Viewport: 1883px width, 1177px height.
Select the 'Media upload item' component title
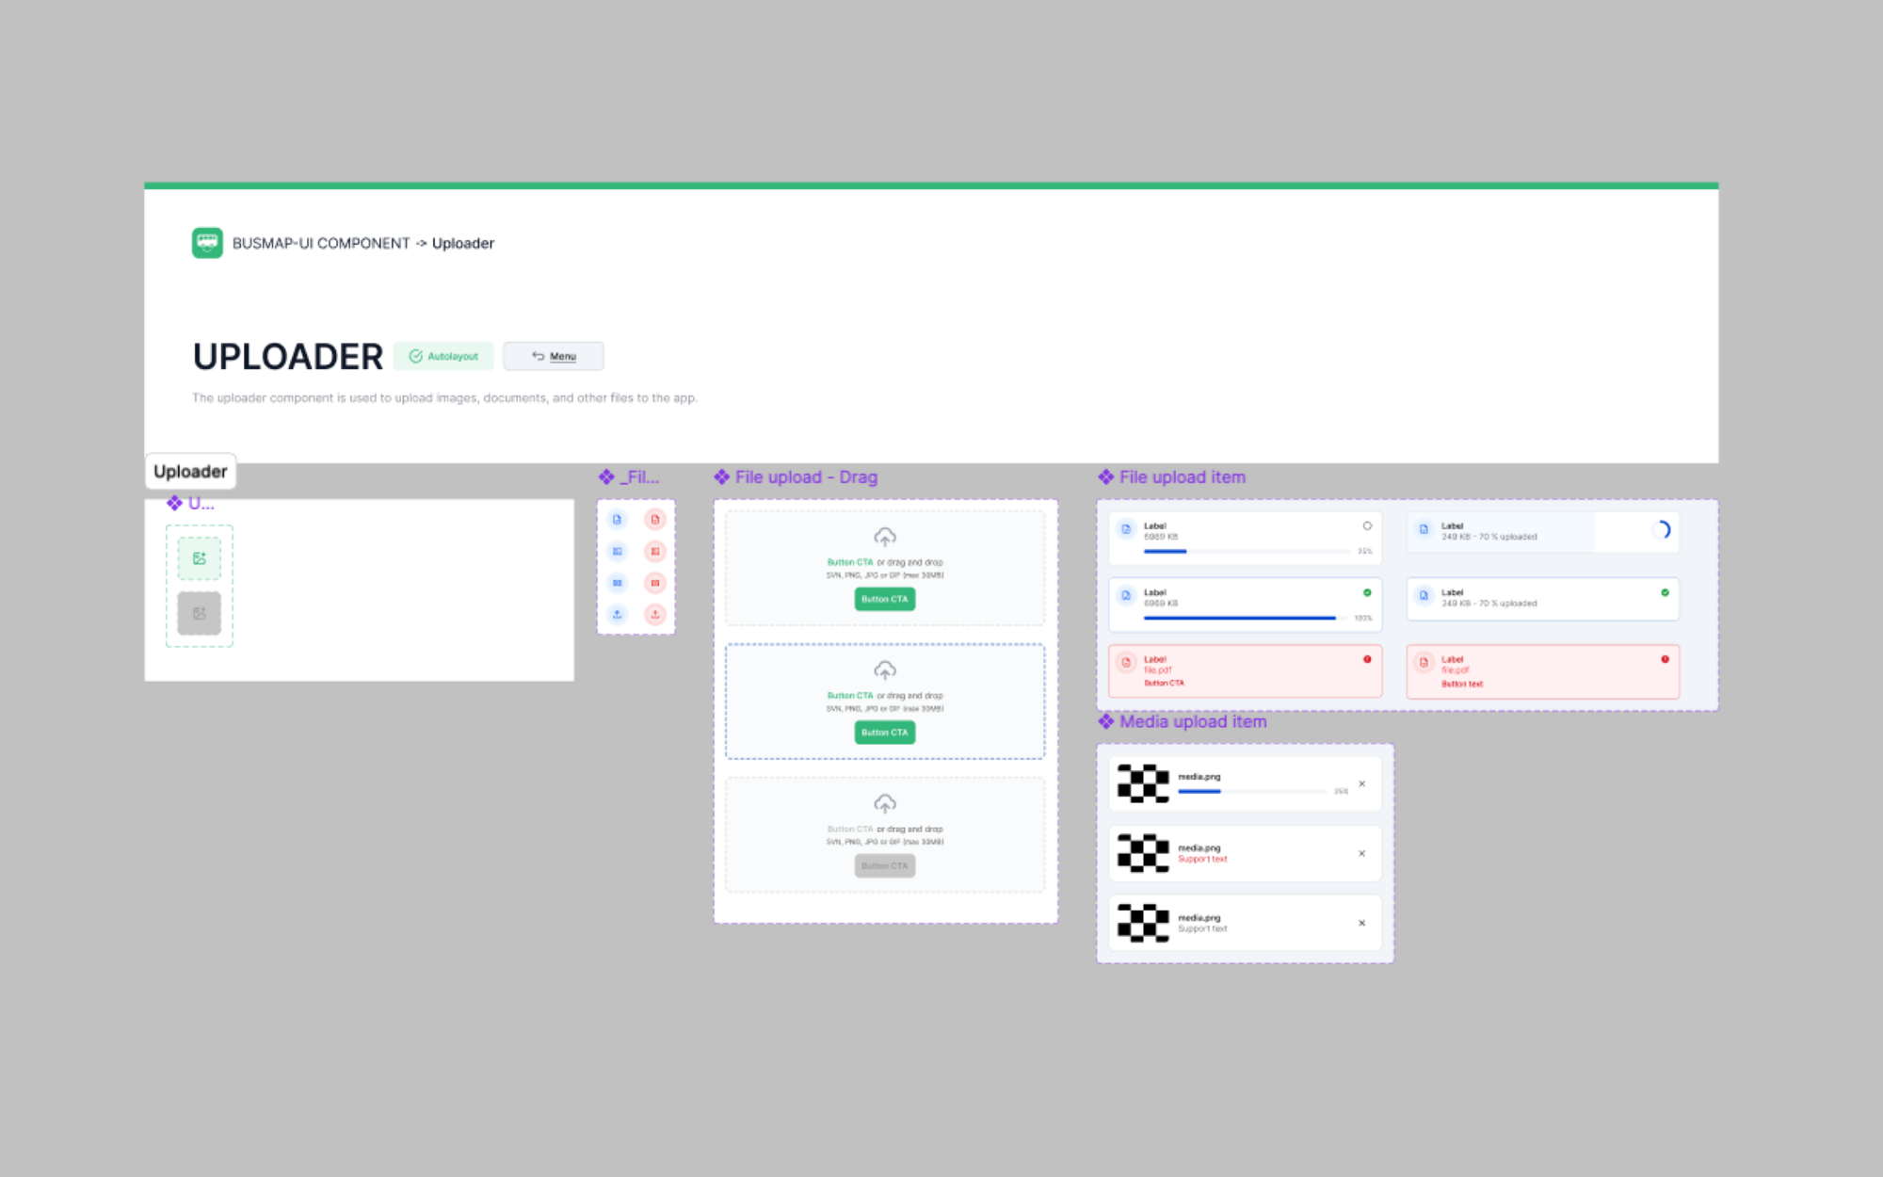1192,721
